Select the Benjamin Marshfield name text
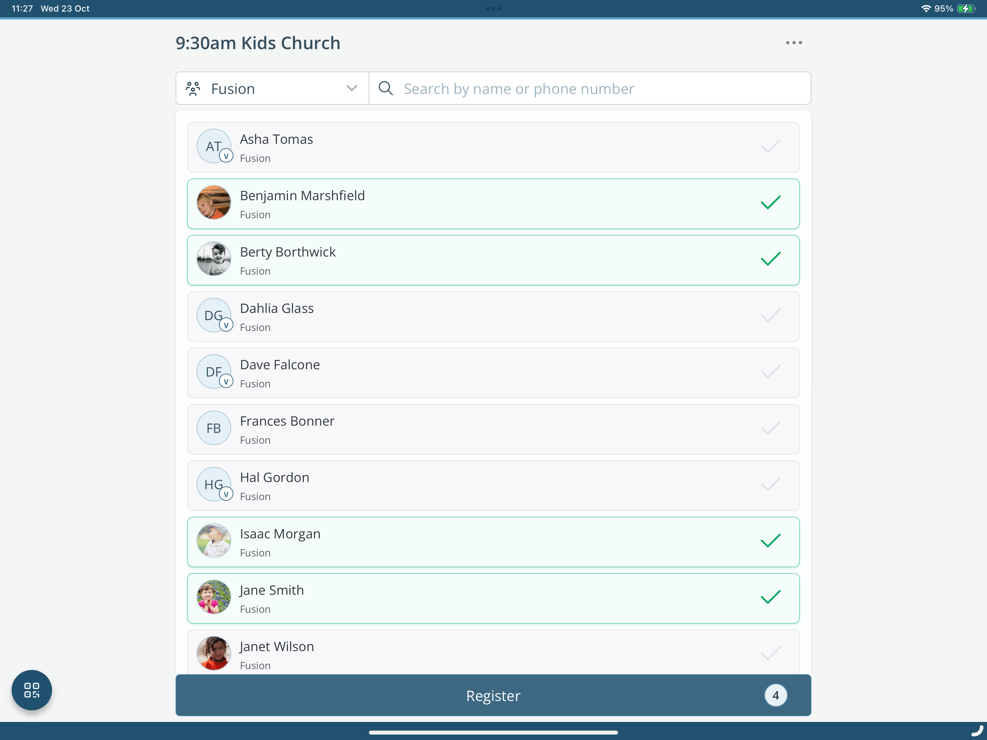The image size is (987, 740). 302,195
